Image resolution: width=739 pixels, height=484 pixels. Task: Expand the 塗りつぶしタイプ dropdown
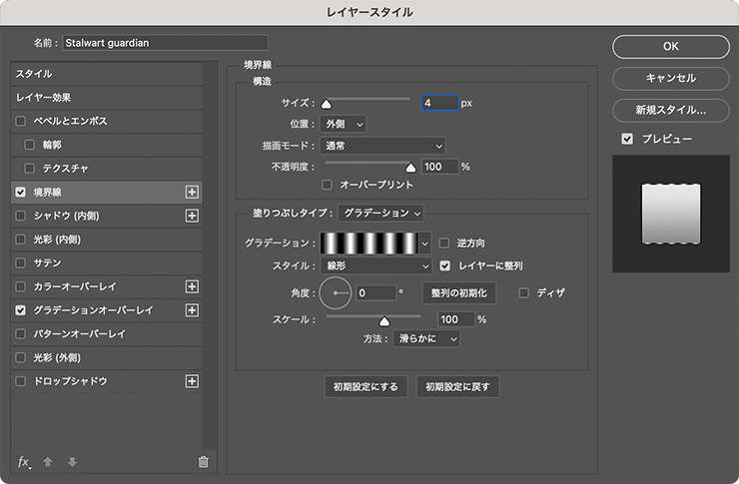(380, 213)
